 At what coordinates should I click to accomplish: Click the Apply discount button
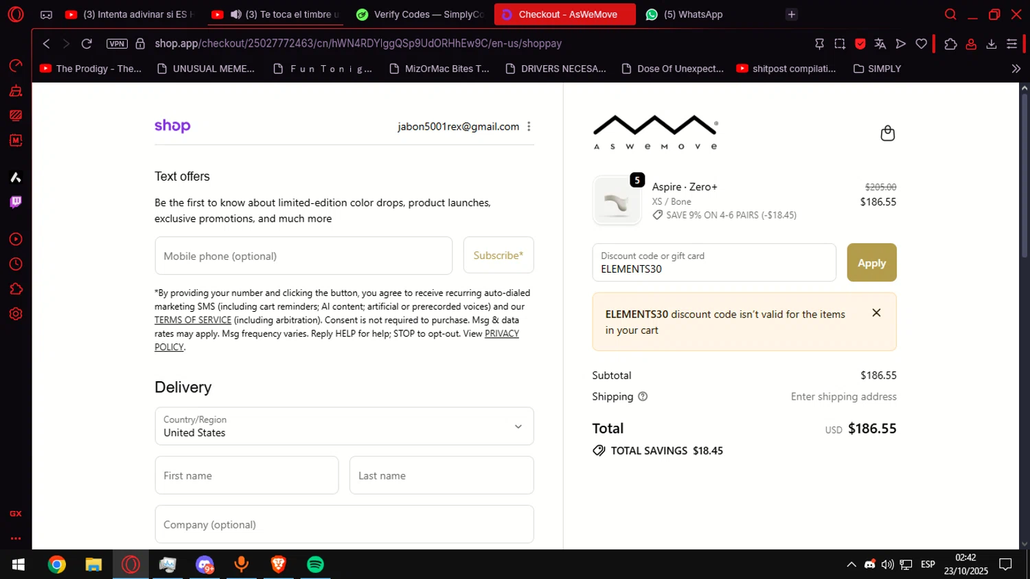pos(871,262)
